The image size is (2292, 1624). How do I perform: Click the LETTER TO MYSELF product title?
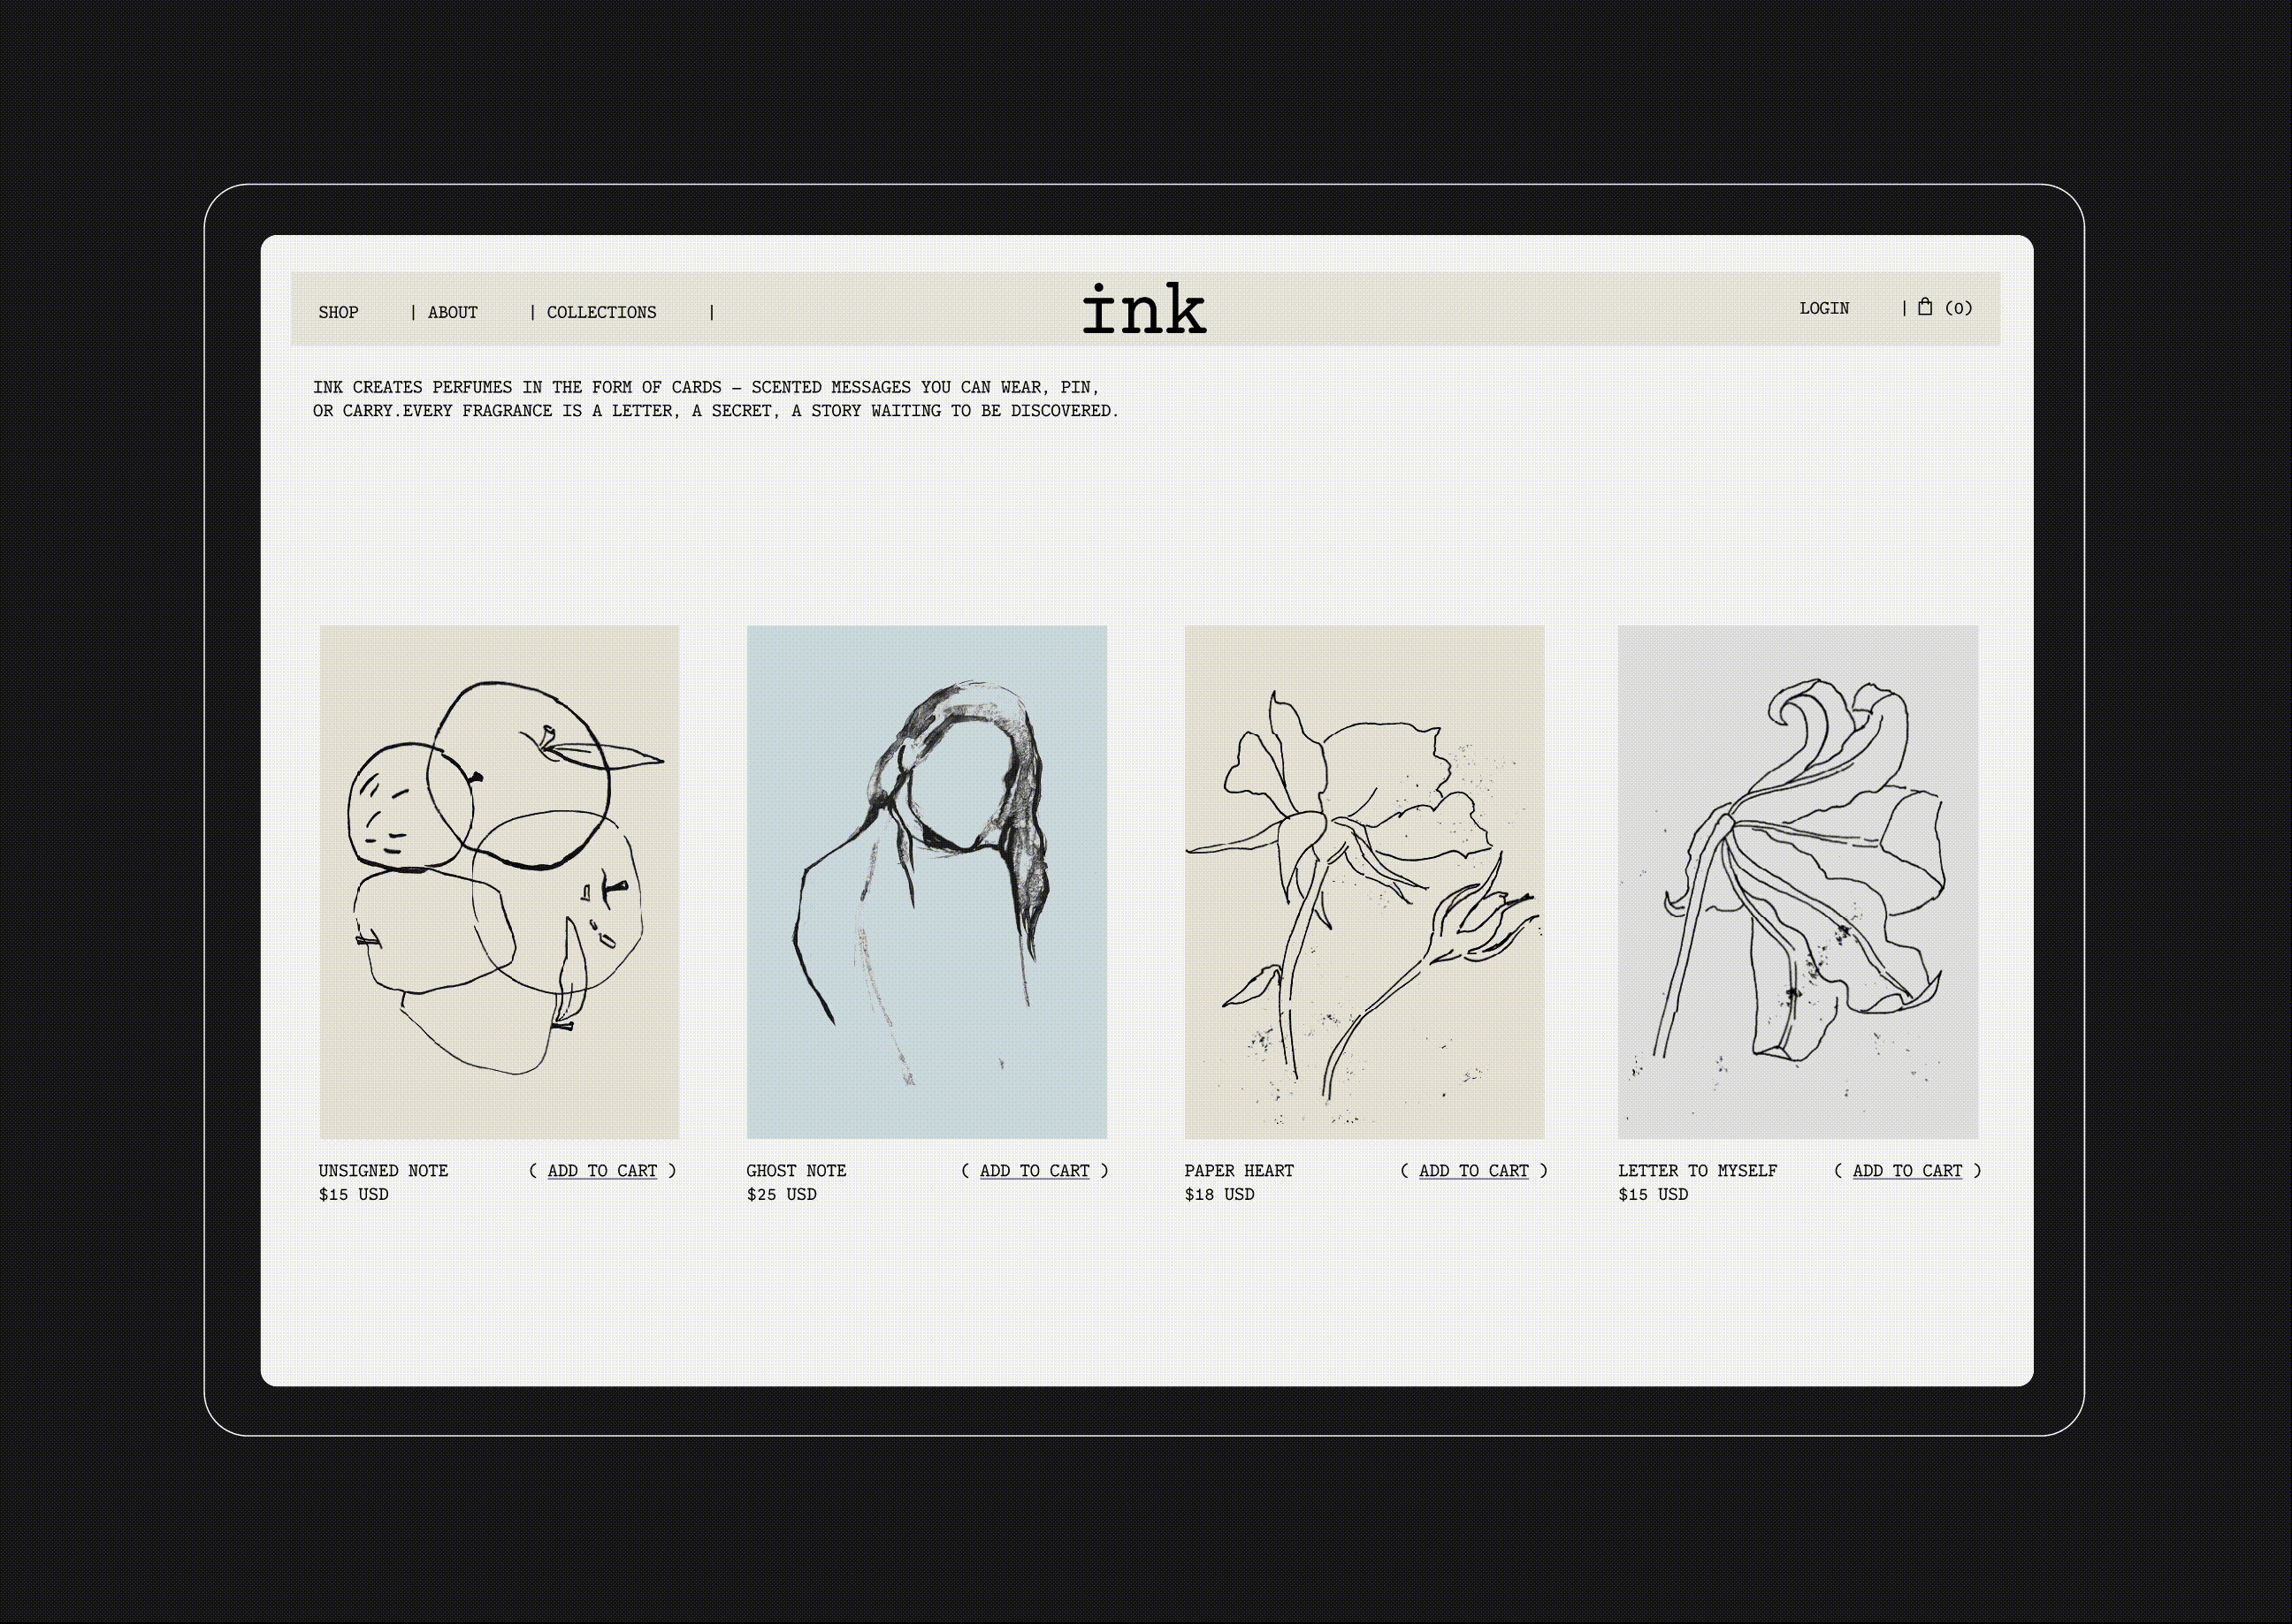pyautogui.click(x=1698, y=1171)
